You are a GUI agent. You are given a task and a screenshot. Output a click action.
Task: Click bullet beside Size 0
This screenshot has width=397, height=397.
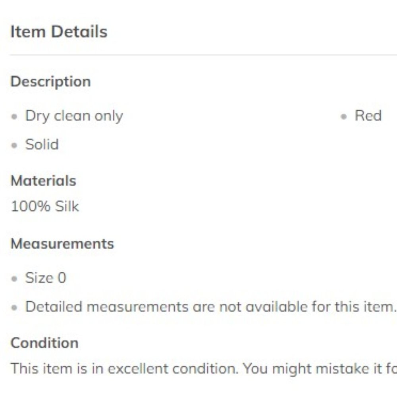click(x=14, y=279)
